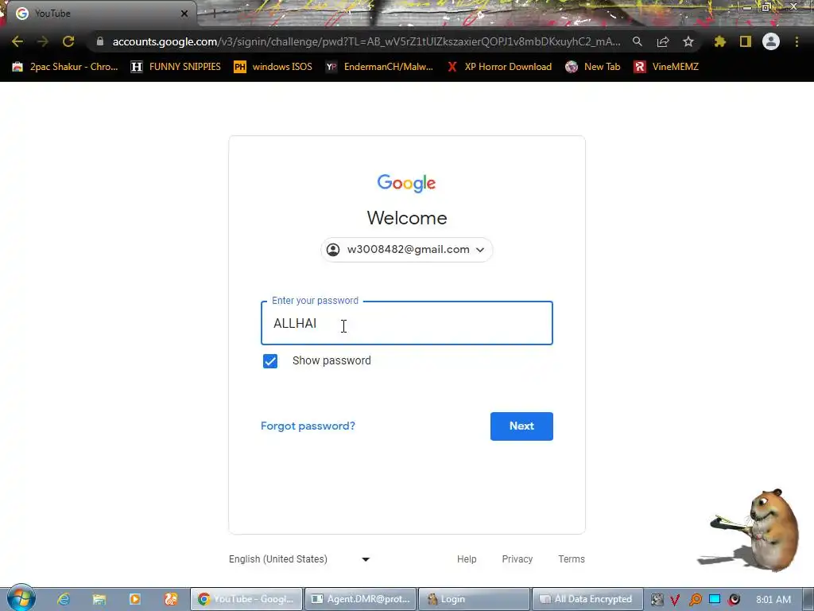
Task: Open Chrome three-dot menu
Action: point(797,41)
